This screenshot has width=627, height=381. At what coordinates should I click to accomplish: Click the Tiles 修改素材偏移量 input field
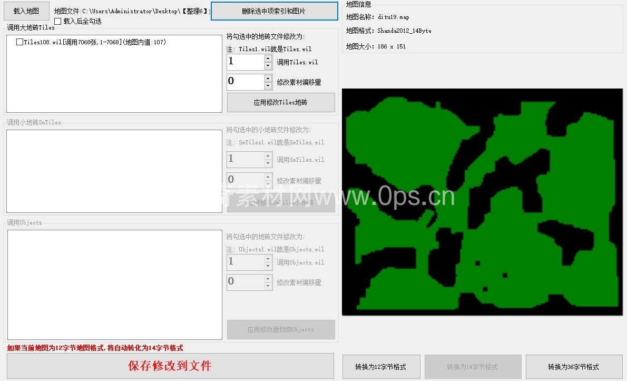(245, 82)
